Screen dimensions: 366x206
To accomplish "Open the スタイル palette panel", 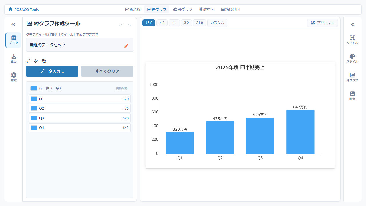I will coord(352,59).
